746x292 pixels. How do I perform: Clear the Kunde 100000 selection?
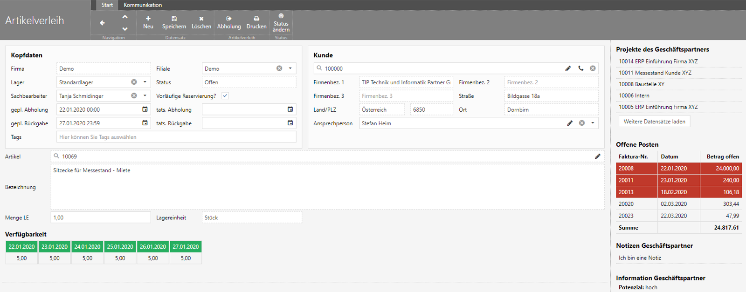593,68
